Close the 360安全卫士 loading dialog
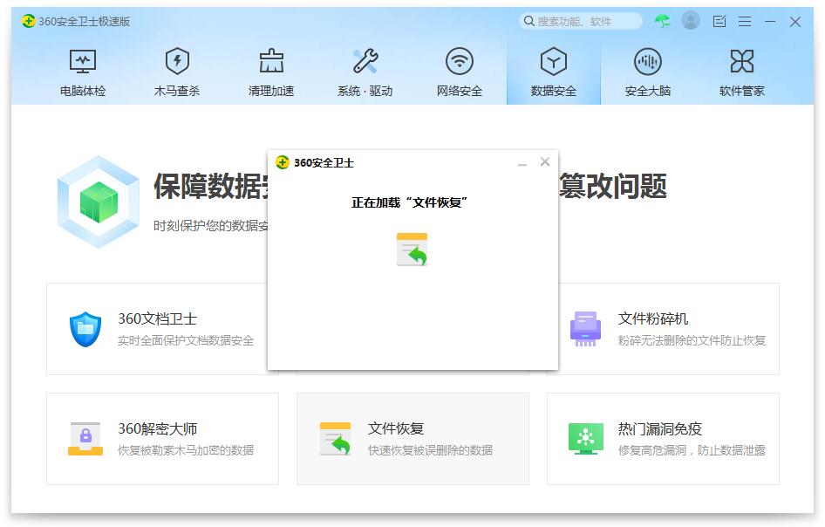 pyautogui.click(x=545, y=161)
